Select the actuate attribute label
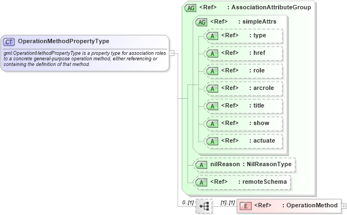 [264, 140]
